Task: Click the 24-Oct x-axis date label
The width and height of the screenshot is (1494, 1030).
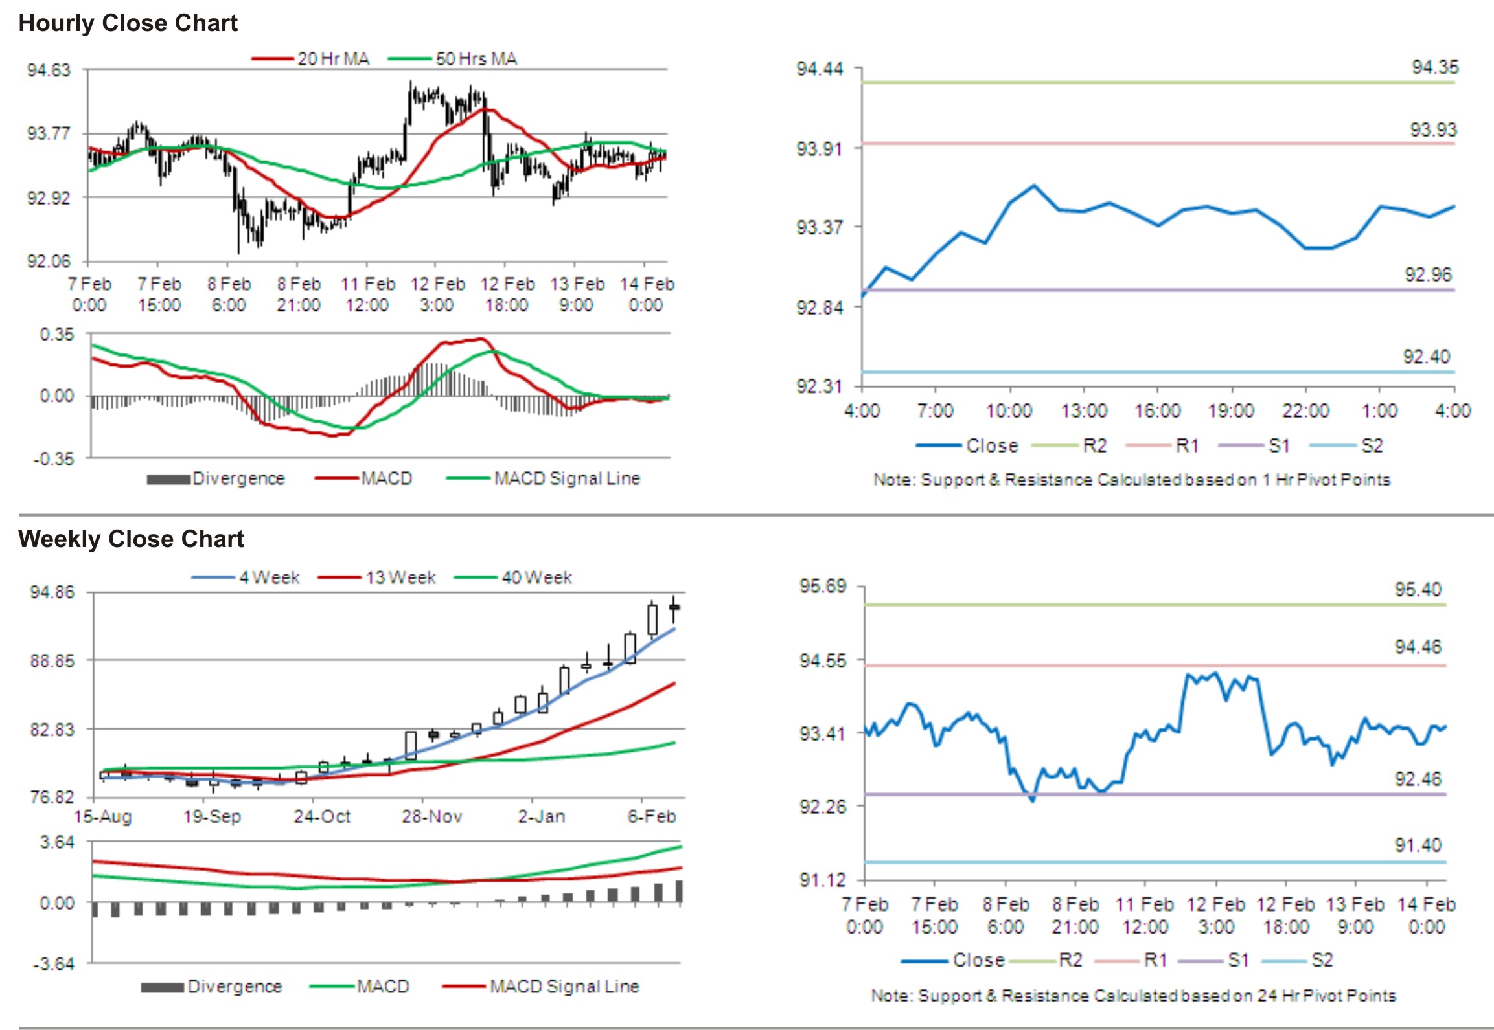Action: coord(322,816)
